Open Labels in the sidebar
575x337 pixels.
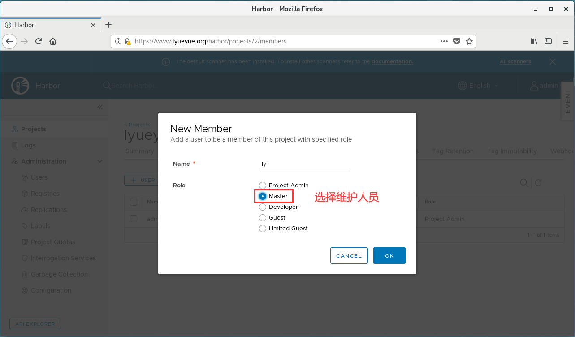pyautogui.click(x=40, y=226)
